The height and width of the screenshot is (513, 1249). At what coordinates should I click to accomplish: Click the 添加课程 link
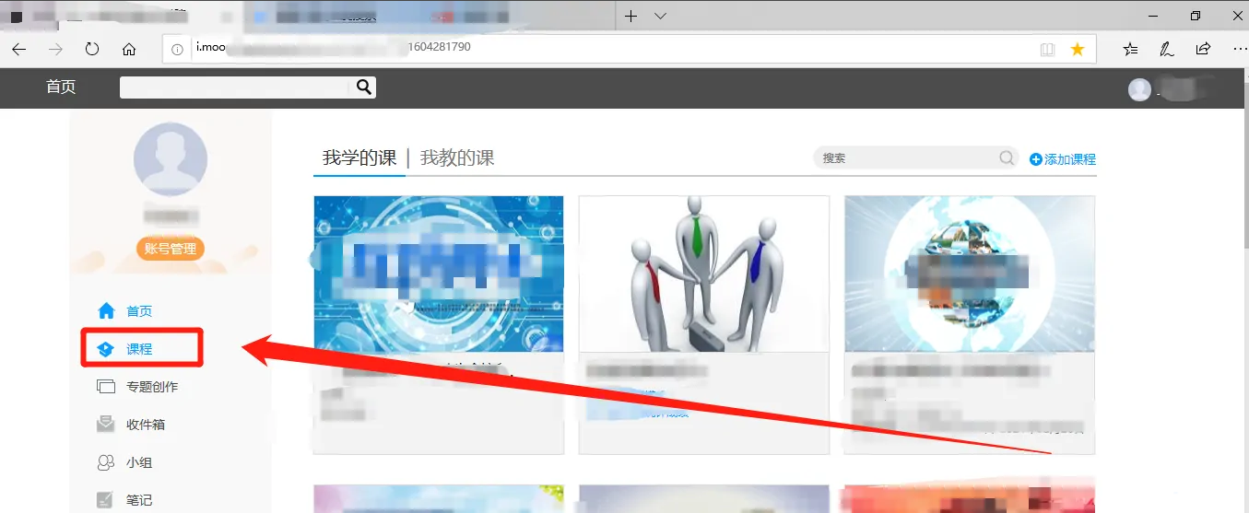click(x=1063, y=159)
